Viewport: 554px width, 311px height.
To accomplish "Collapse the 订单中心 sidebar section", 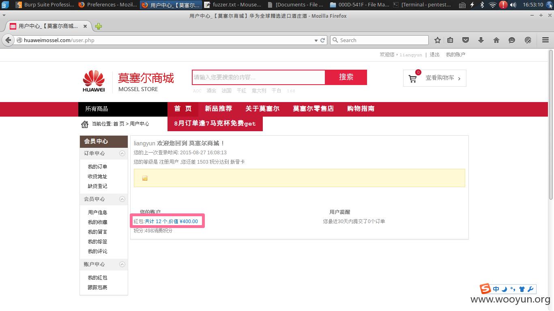I will [x=122, y=153].
